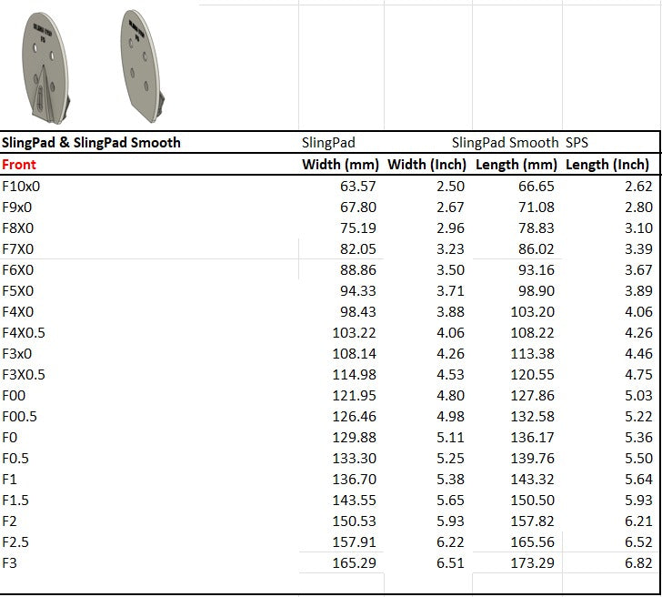Select the F7X0 row label

[x=18, y=249]
